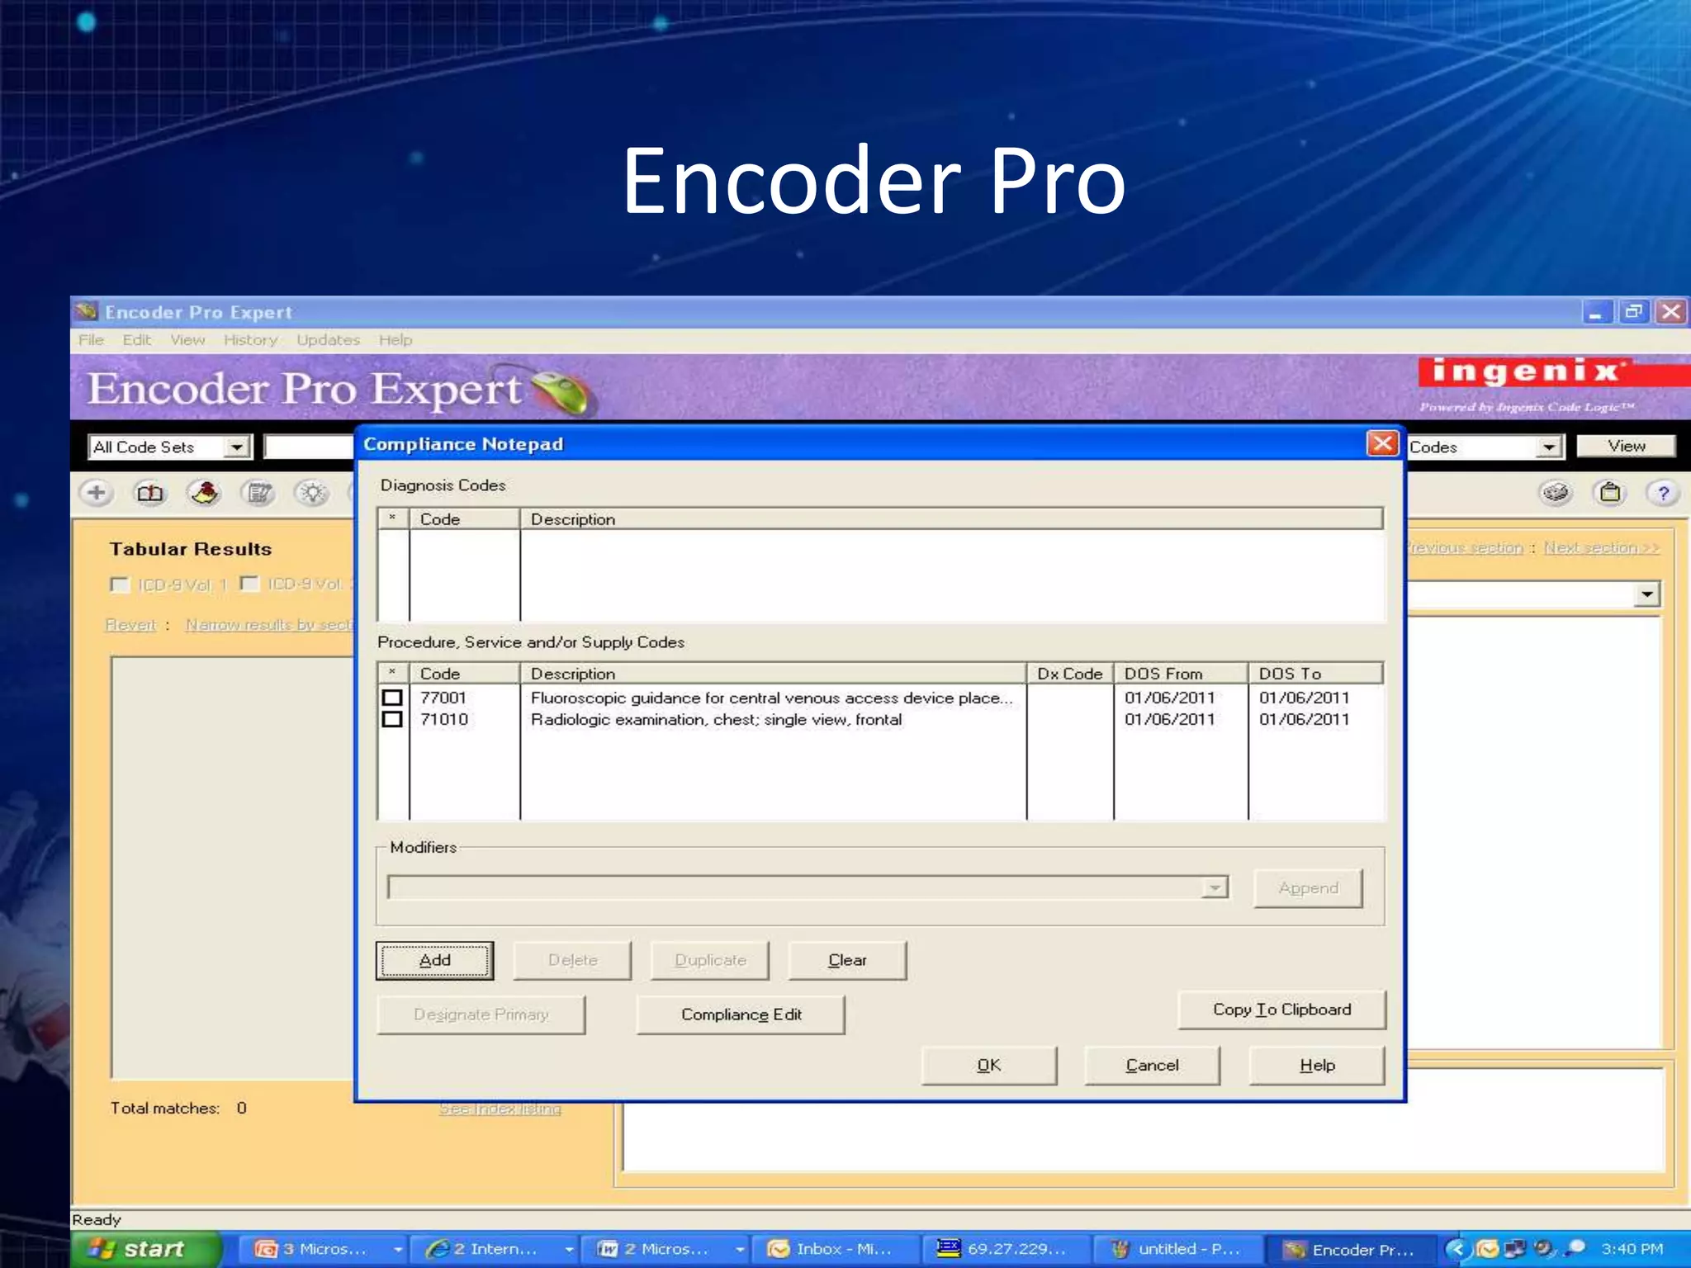Click the question mark help icon
Screen dimensions: 1691x1268
point(1663,494)
